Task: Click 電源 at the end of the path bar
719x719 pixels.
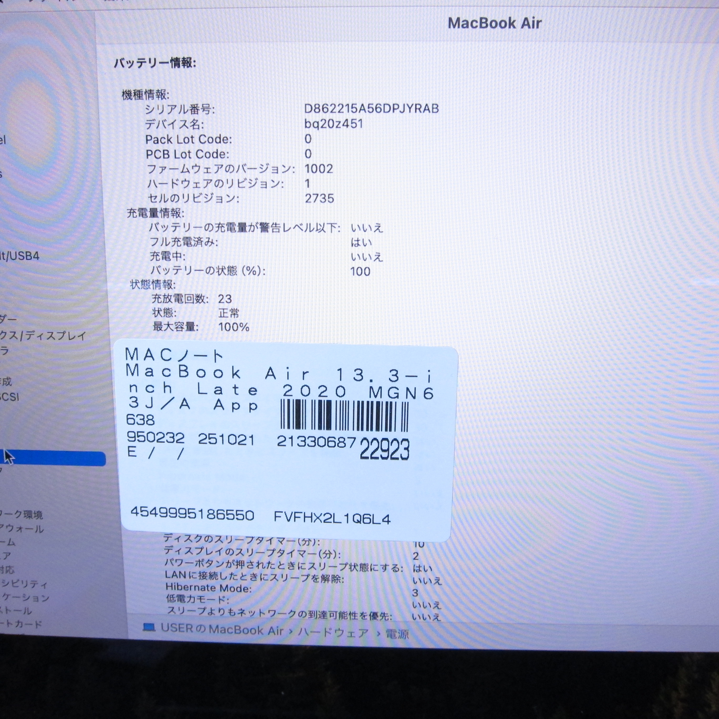Action: point(397,634)
